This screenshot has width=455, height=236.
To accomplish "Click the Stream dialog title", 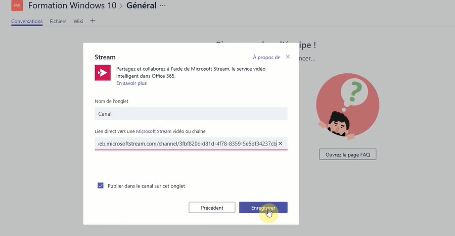I will pos(105,57).
